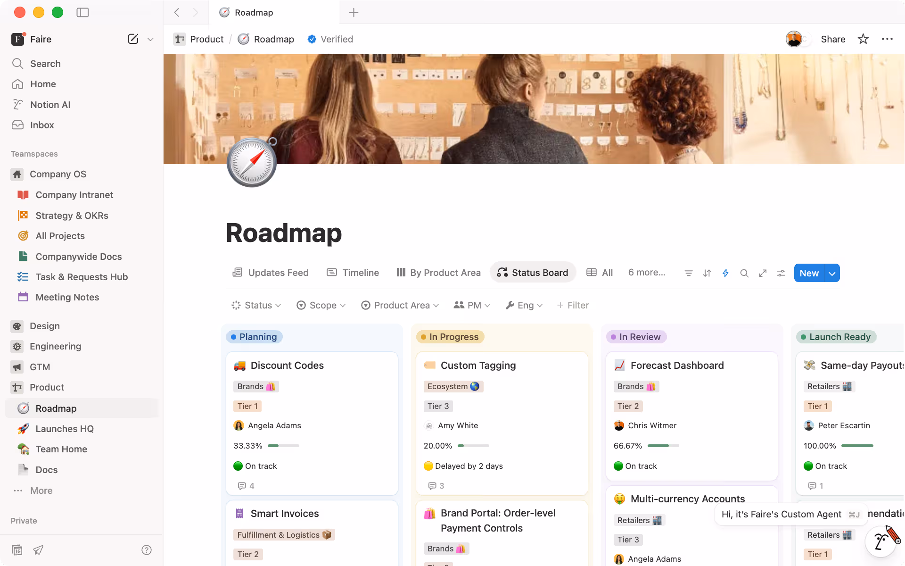Open comments on the Discount Codes card
This screenshot has height=566, width=905.
tap(245, 486)
